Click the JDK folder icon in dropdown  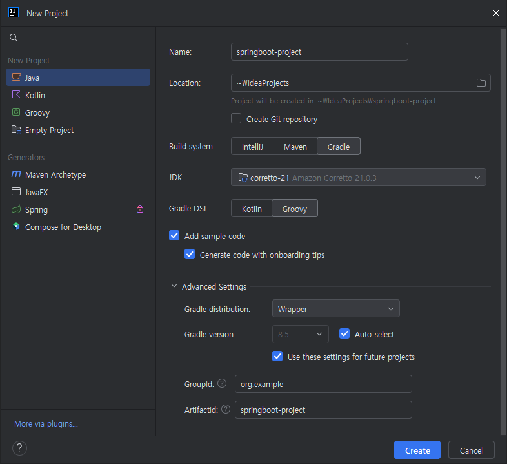pos(243,178)
